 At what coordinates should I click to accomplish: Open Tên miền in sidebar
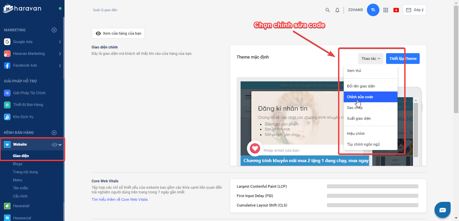tap(20, 188)
